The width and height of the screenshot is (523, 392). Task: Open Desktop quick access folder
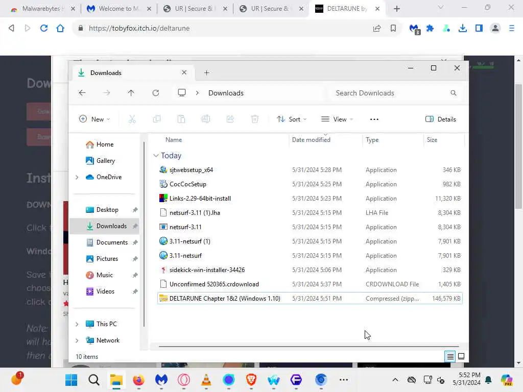[x=107, y=210]
